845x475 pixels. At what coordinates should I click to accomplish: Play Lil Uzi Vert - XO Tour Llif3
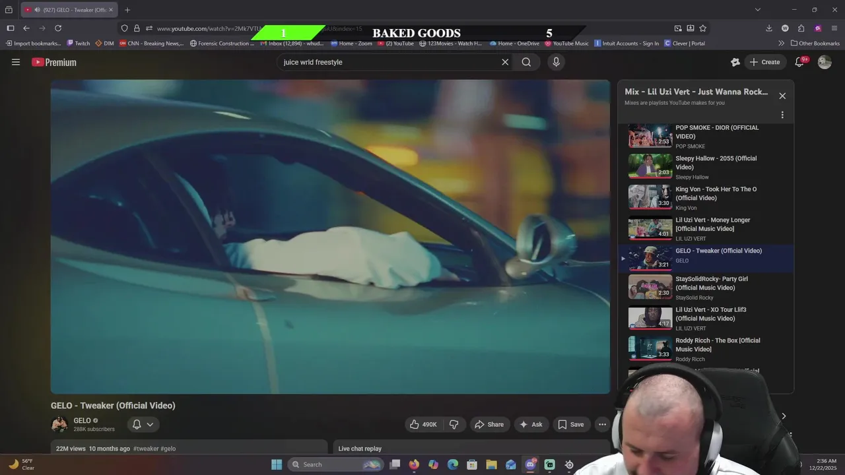[x=706, y=319]
